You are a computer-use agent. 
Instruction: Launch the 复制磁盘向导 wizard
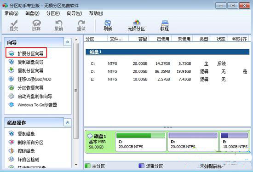[x=26, y=62]
